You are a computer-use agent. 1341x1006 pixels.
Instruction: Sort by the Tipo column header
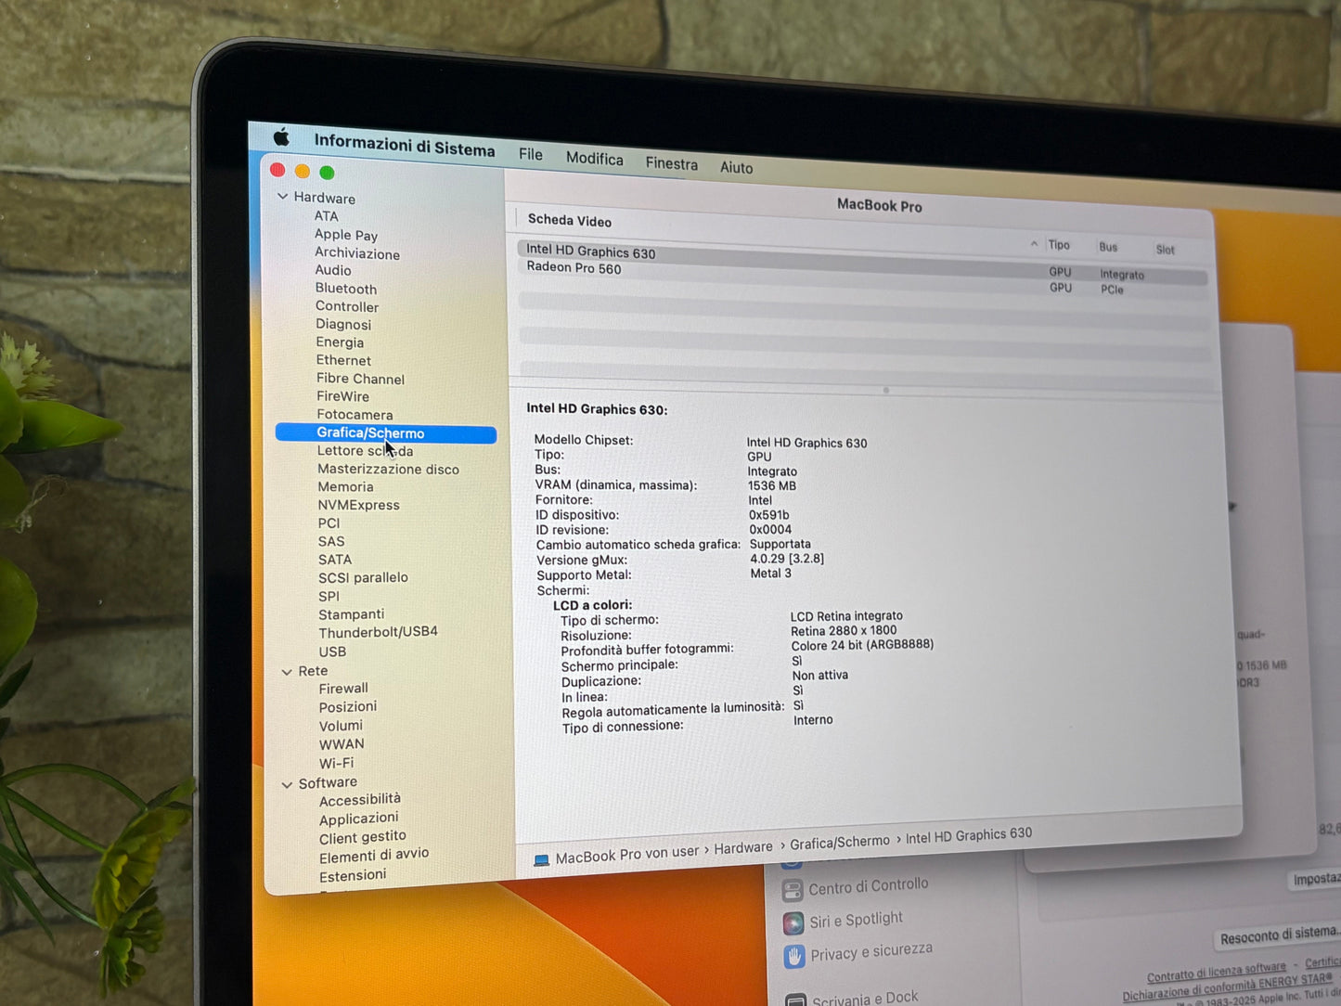click(1059, 245)
